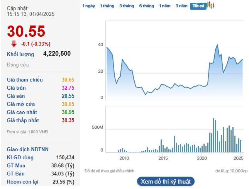This screenshot has width=249, height=189.
Task: Switch to the 1 tháng range tab
Action: (x=107, y=6)
